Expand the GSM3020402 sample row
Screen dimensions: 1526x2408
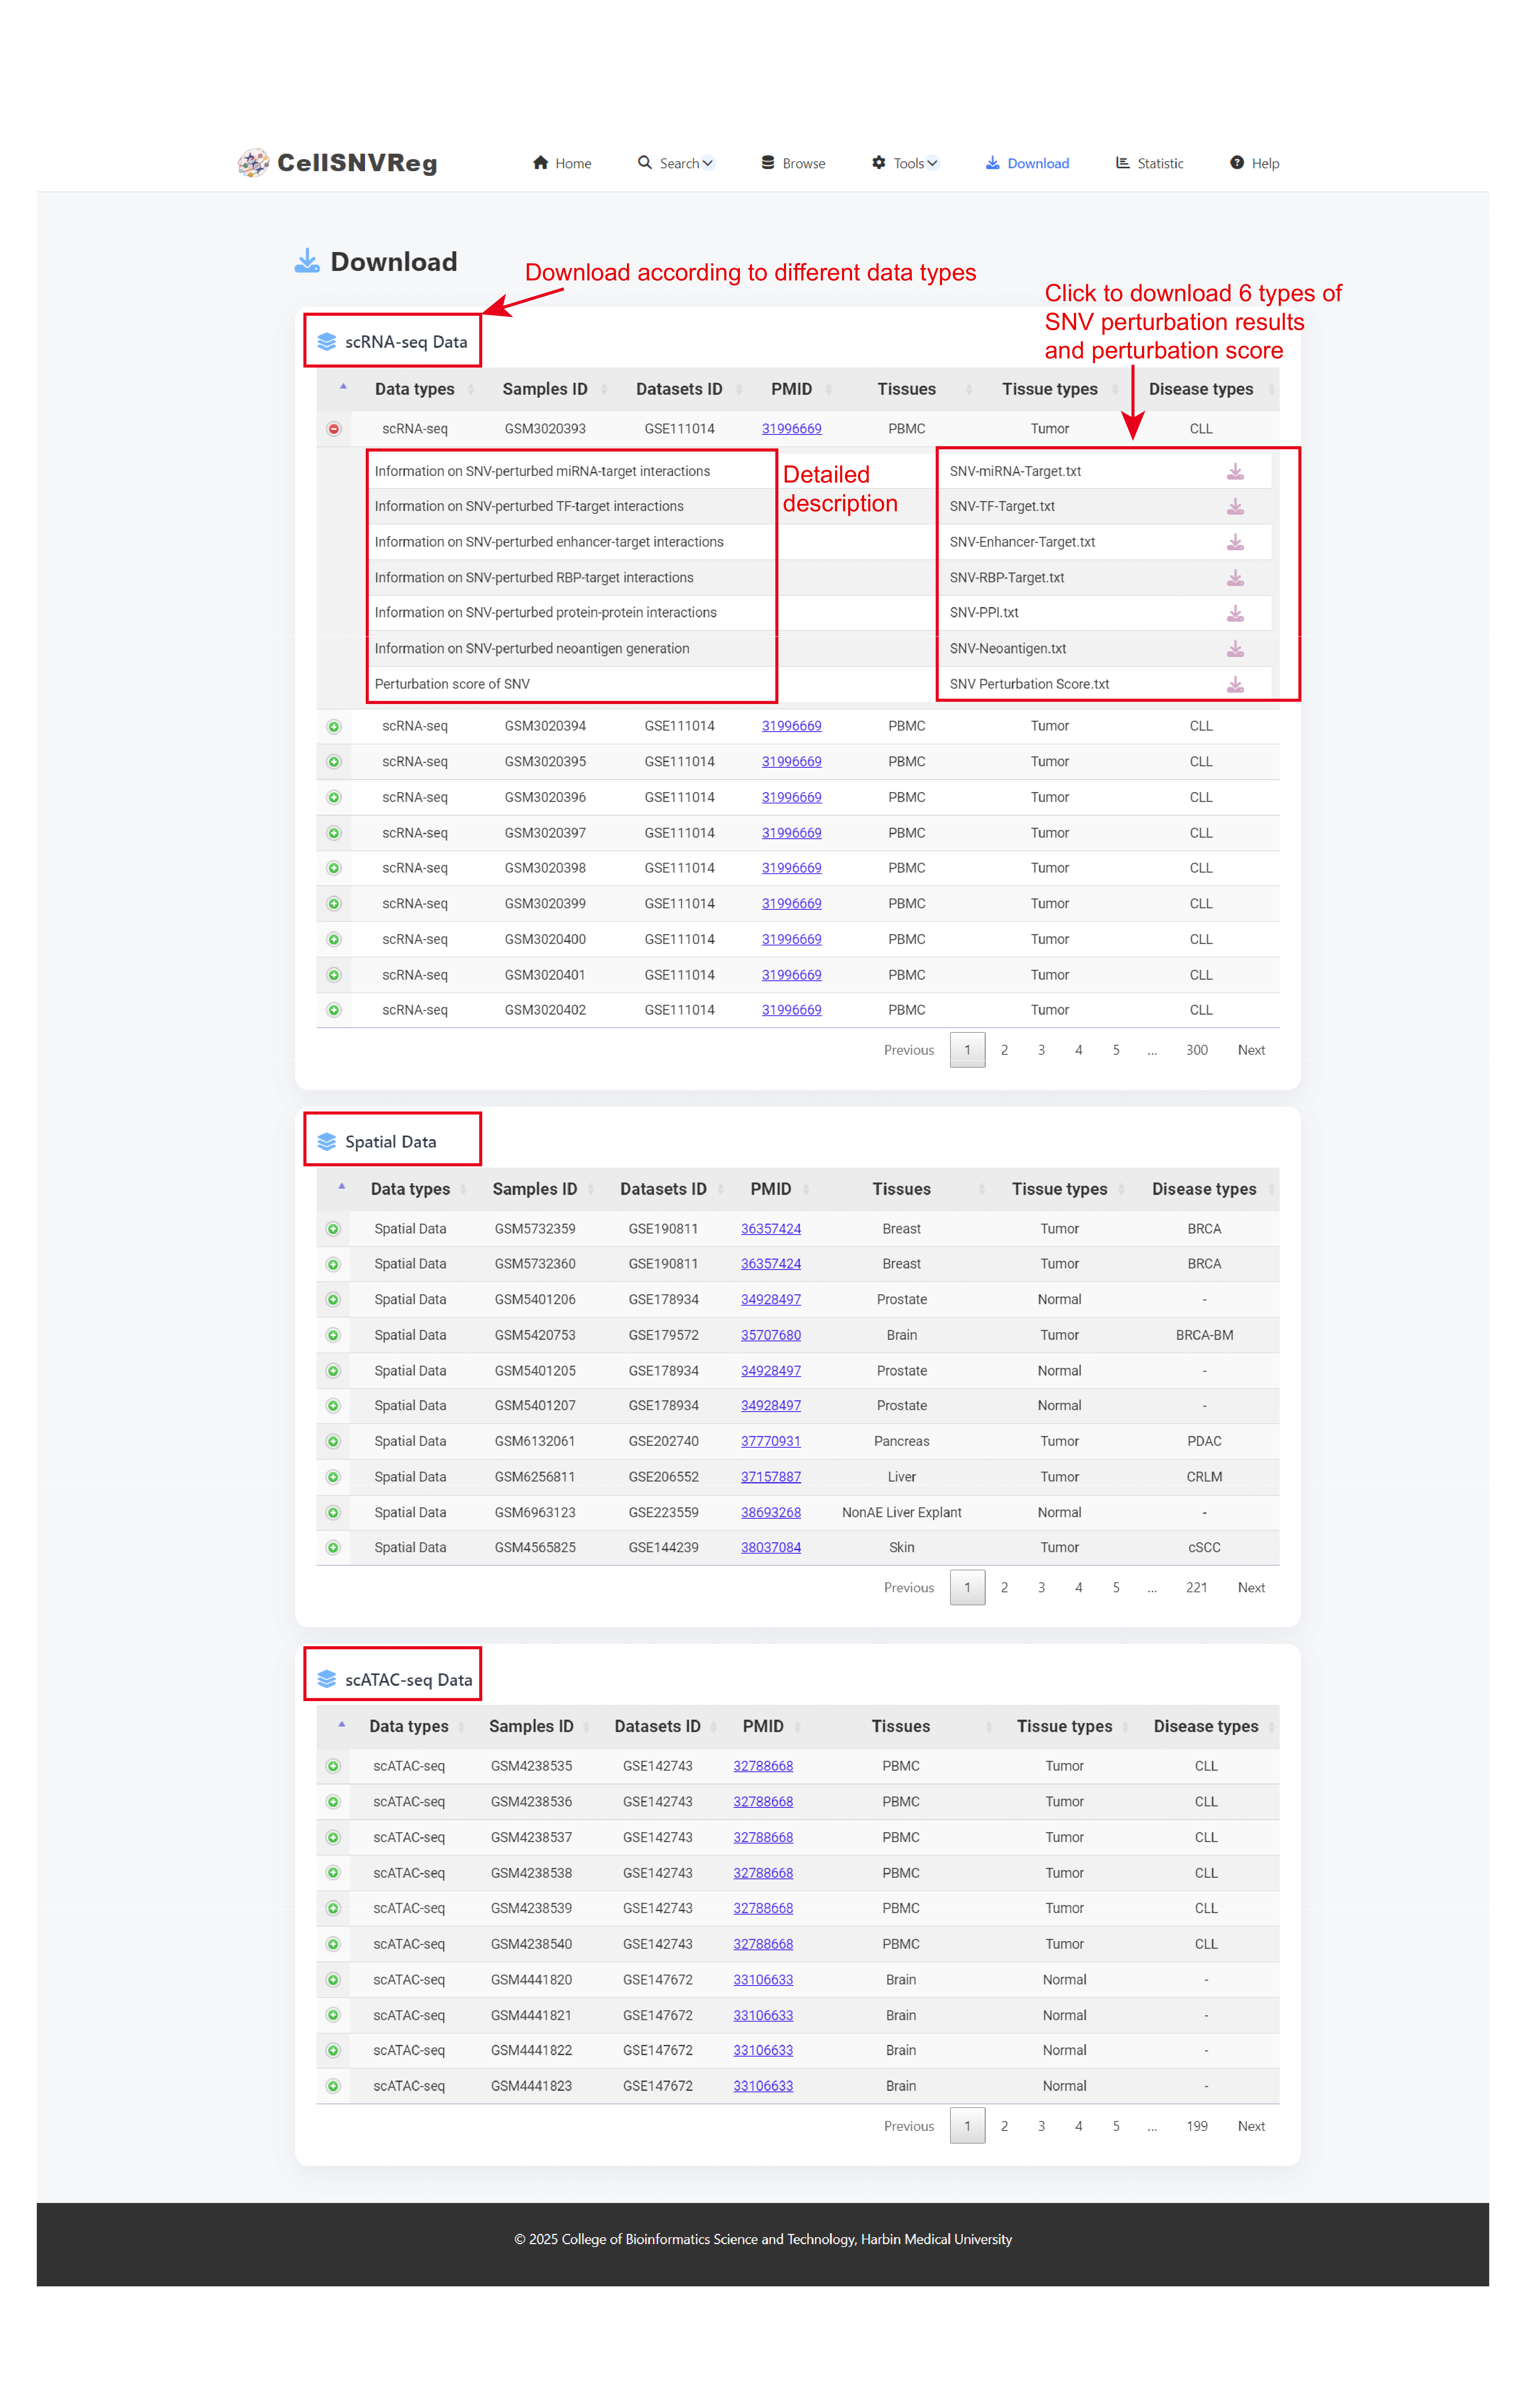tap(334, 1010)
